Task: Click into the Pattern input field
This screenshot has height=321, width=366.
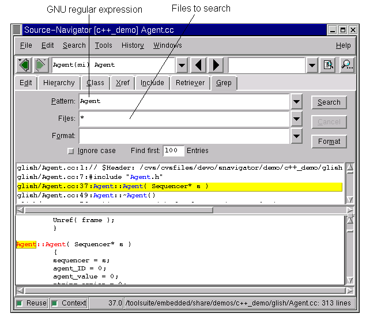Action: click(x=184, y=102)
